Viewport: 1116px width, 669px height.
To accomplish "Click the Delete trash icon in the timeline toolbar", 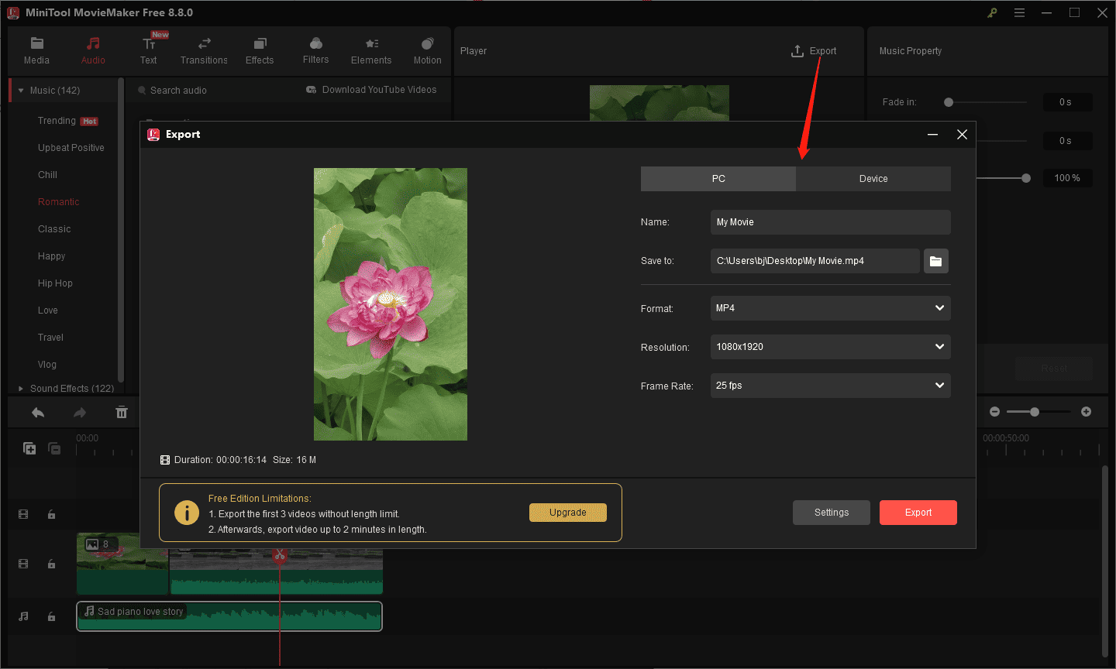I will tap(122, 413).
